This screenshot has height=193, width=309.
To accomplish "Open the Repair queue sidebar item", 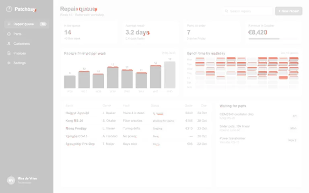I will click(27, 24).
